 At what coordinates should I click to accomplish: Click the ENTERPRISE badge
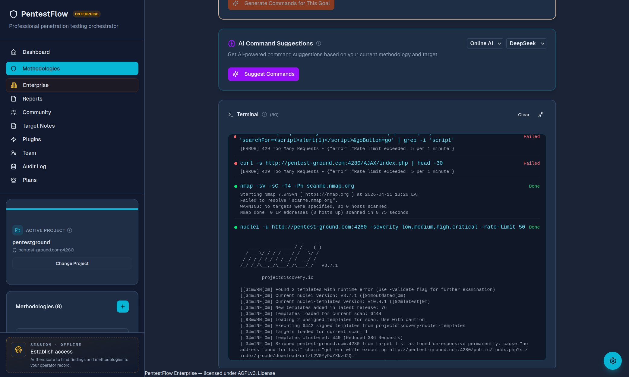87,14
